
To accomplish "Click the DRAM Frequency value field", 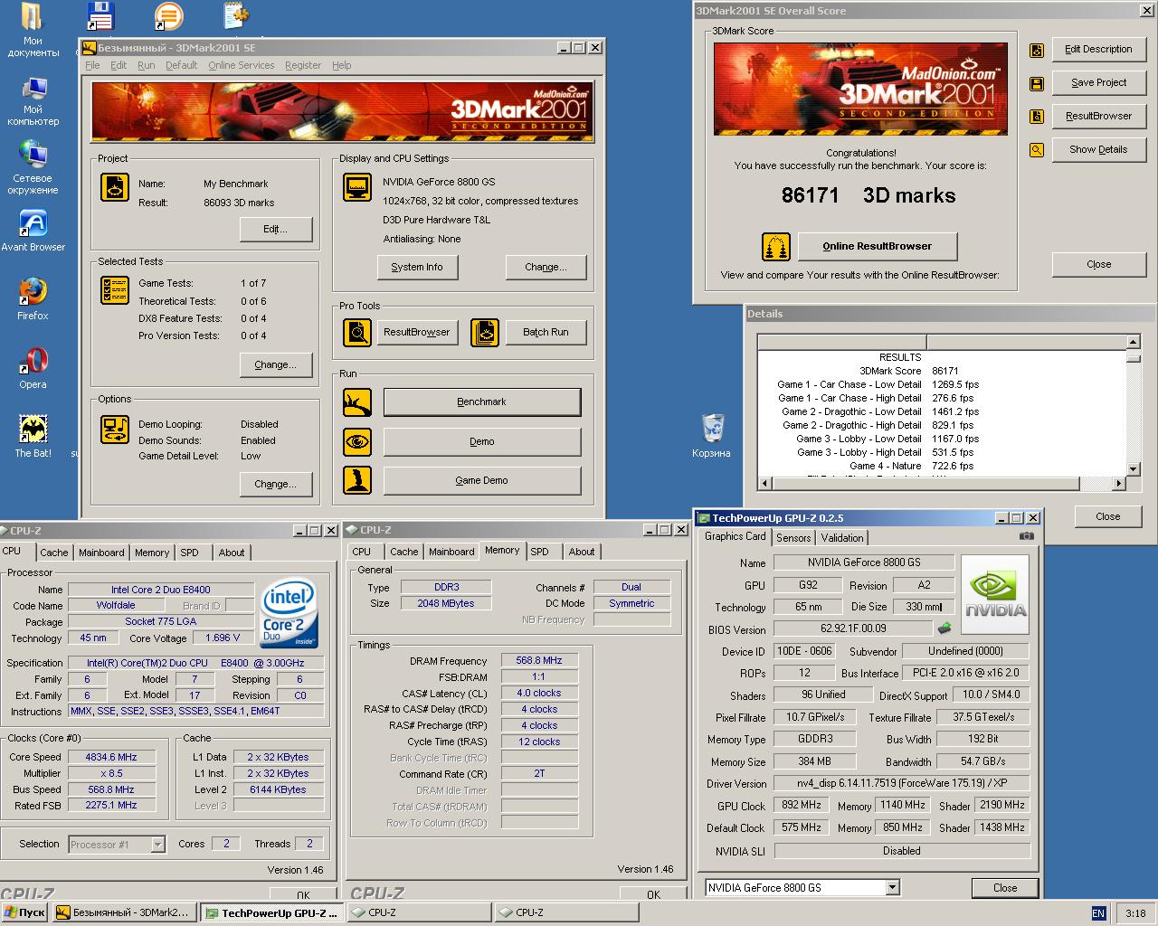I will pyautogui.click(x=539, y=661).
